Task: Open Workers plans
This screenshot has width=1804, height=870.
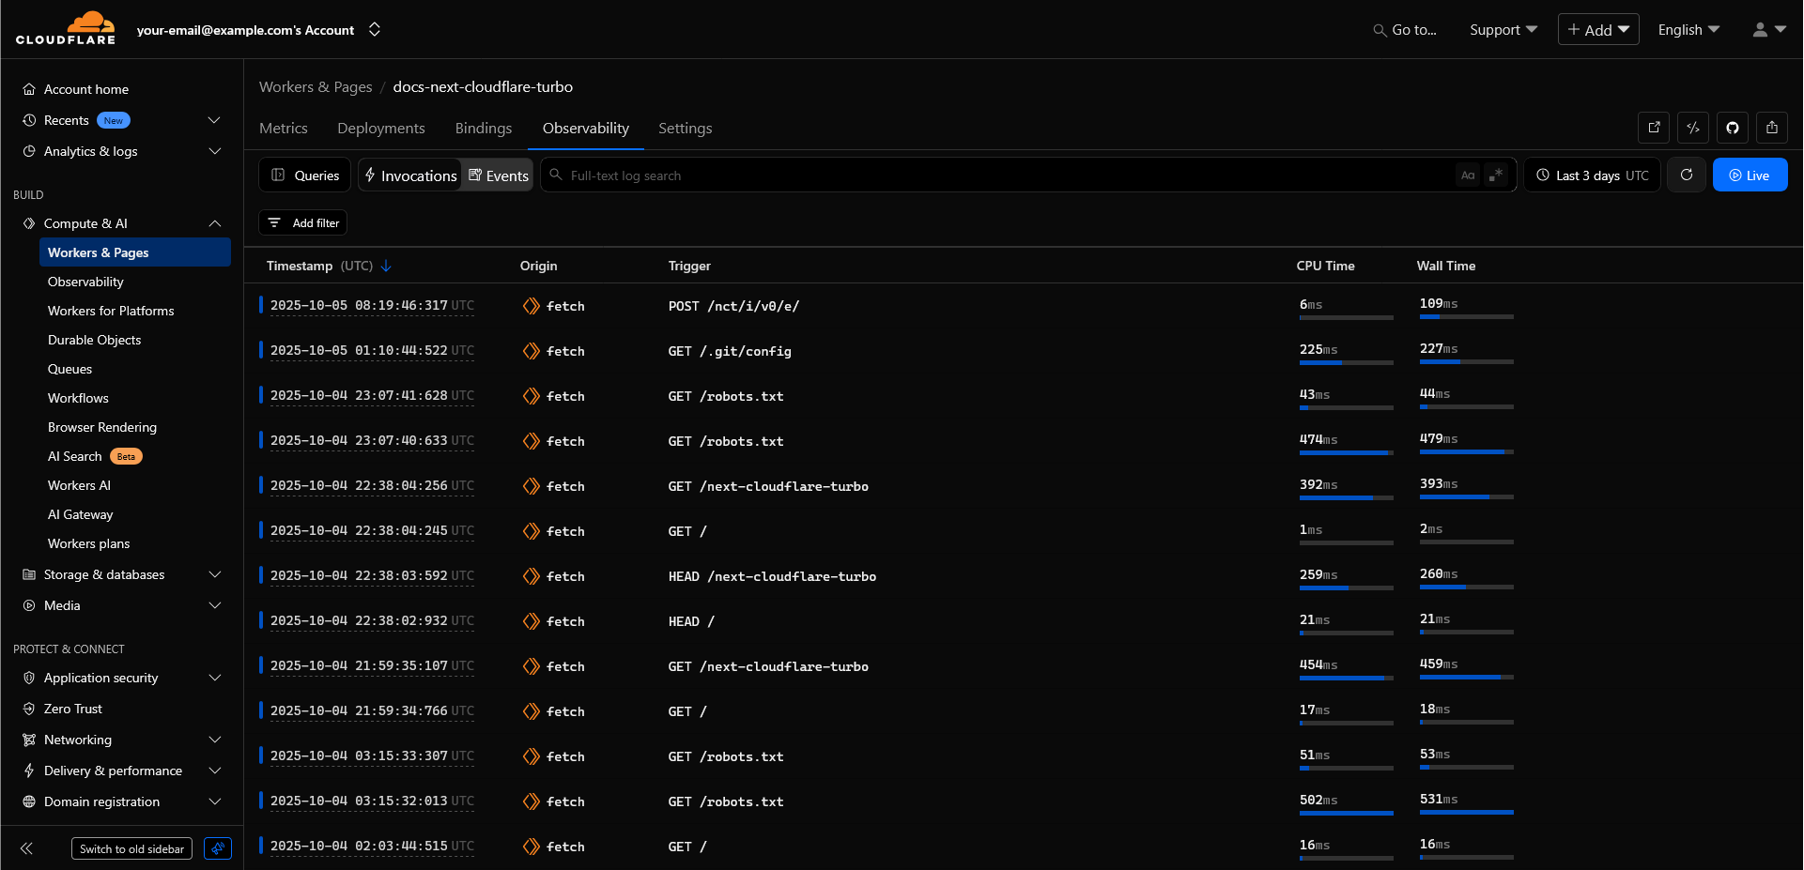Action: point(88,543)
